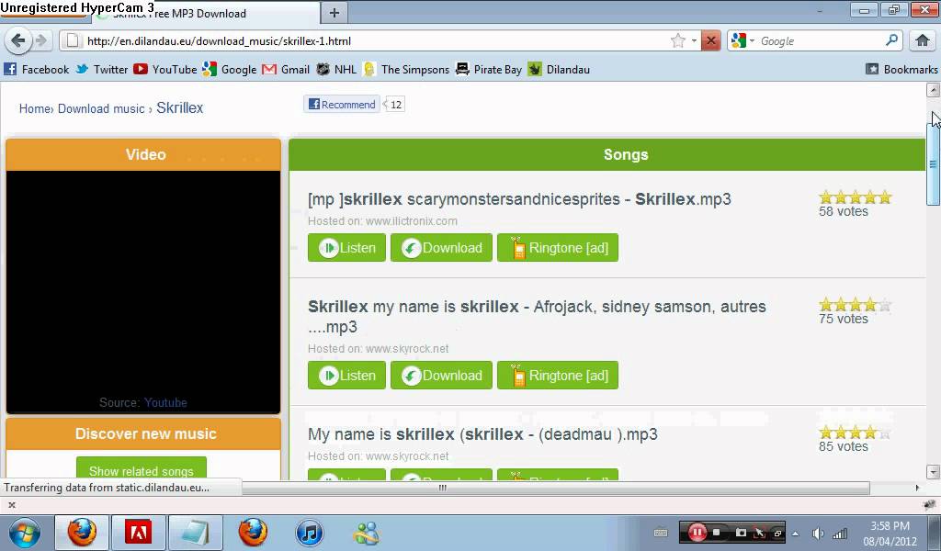941x551 pixels.
Task: Open iTunes from the taskbar
Action: point(310,533)
